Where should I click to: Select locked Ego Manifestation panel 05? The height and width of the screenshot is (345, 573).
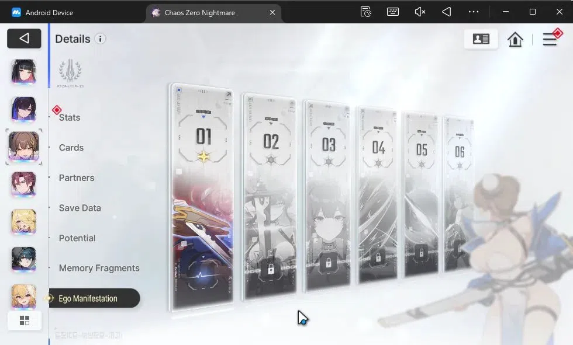click(421, 194)
